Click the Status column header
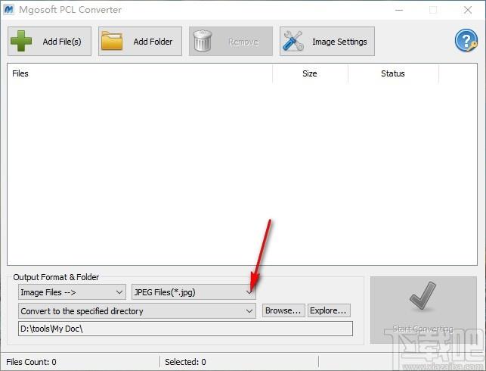486x371 pixels. coord(393,73)
